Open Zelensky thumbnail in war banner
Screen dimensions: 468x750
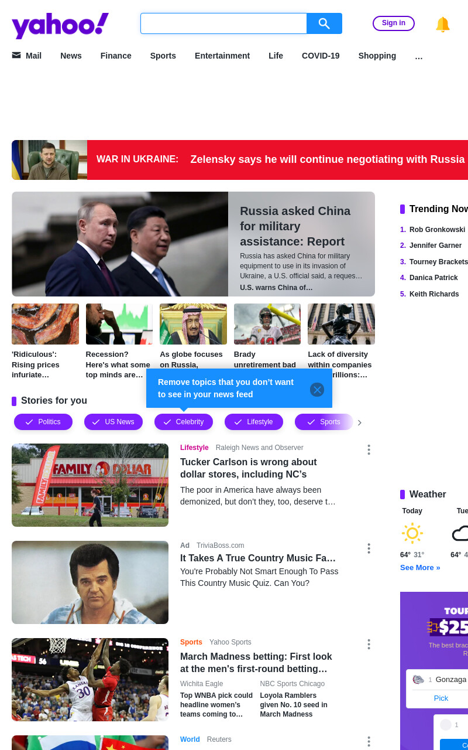coord(49,160)
